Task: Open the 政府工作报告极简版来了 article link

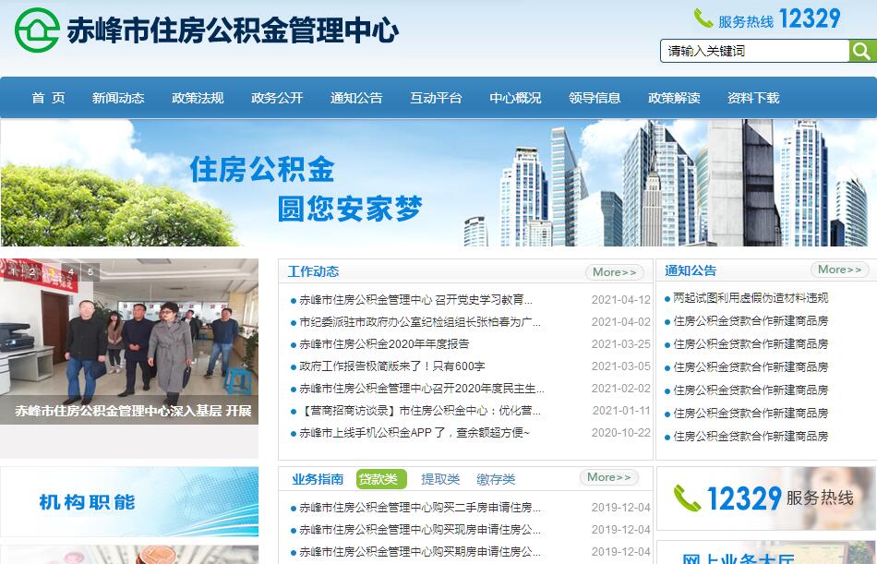Action: pyautogui.click(x=391, y=366)
